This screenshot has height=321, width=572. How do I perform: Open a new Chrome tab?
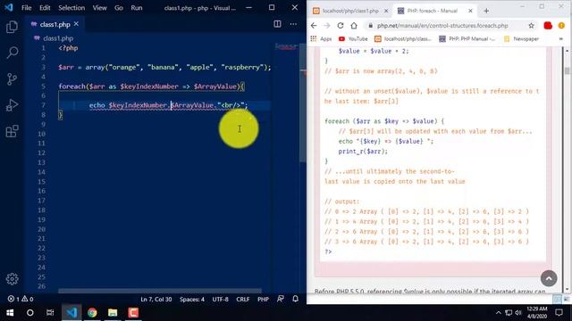tap(486, 11)
